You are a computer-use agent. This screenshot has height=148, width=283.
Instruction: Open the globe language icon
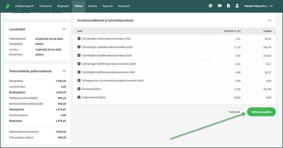coord(210,6)
